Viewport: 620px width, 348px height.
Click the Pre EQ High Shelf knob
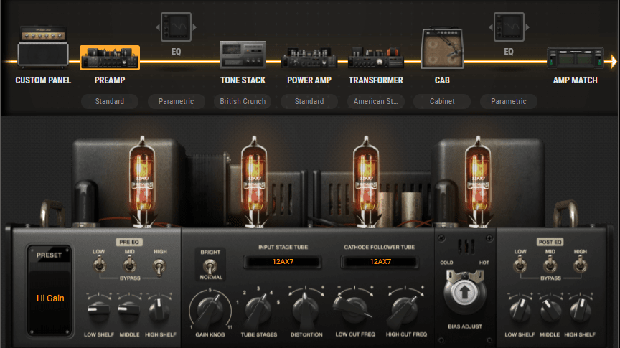(x=159, y=311)
